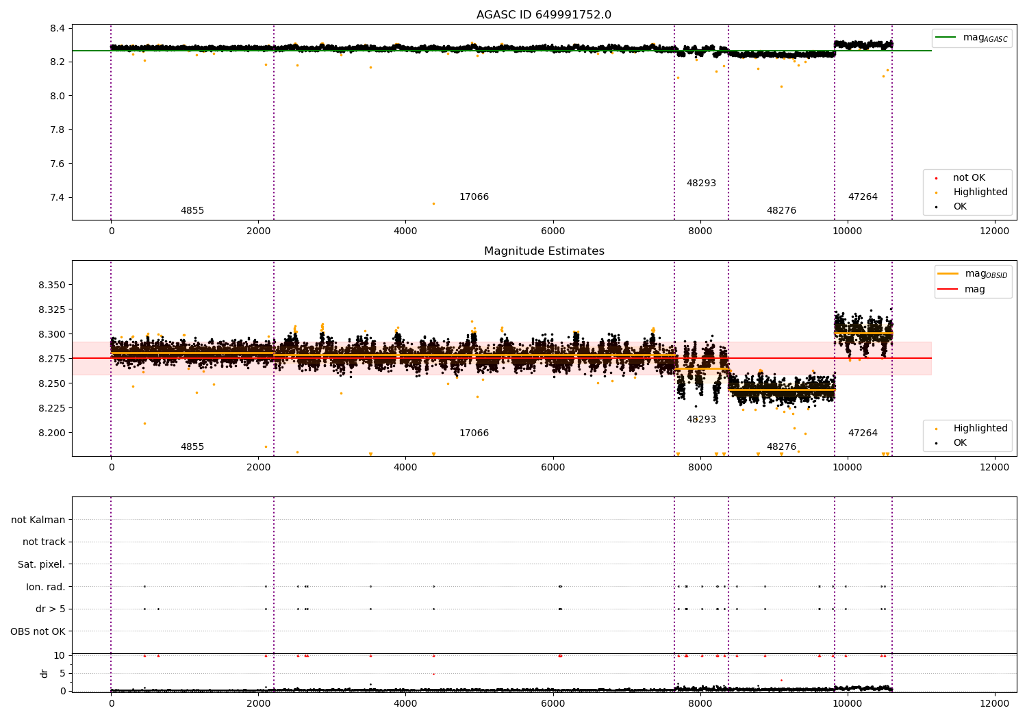Click the 8.325 y-axis tick label
1027x719 pixels.
pos(52,310)
